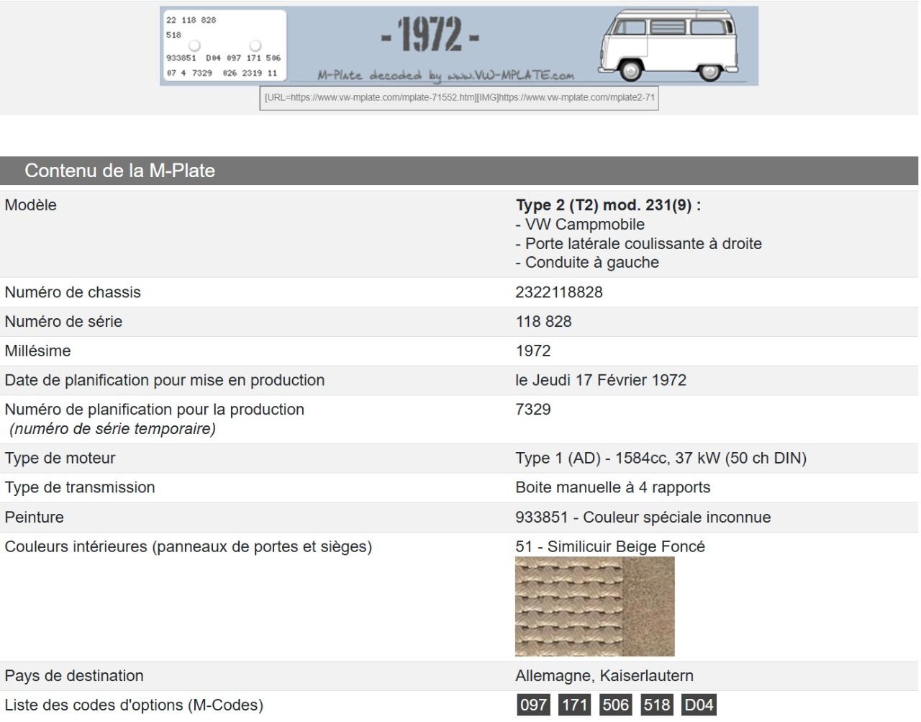This screenshot has width=921, height=722.
Task: Click the Contenu de la M-Plate header
Action: (119, 171)
